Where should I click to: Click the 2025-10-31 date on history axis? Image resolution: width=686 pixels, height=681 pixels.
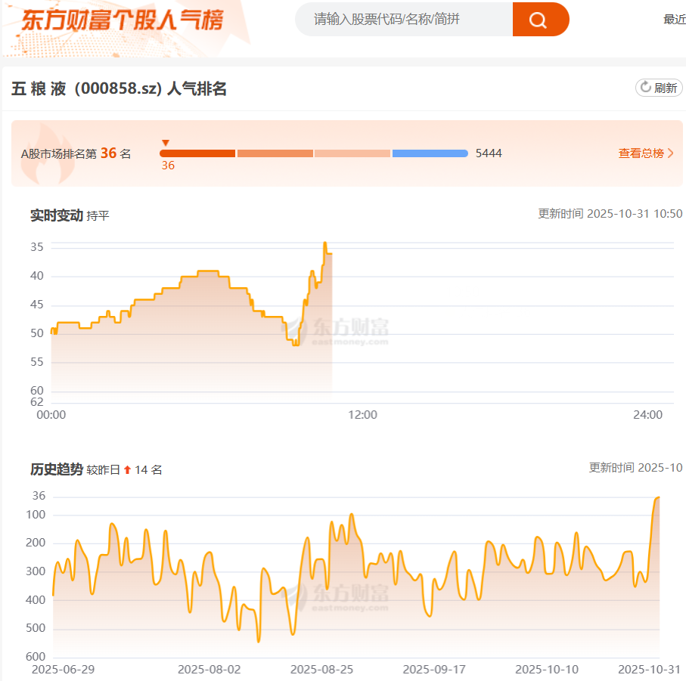[x=649, y=670]
